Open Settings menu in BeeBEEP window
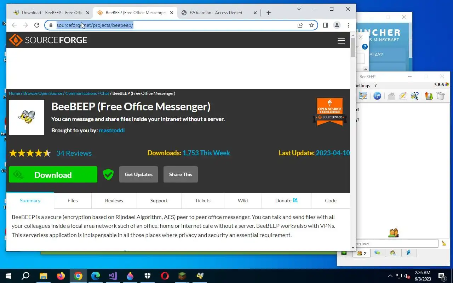The image size is (453, 283). coord(362,86)
